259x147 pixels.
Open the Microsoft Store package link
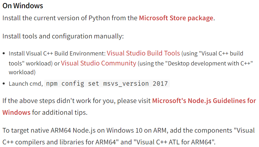click(176, 18)
